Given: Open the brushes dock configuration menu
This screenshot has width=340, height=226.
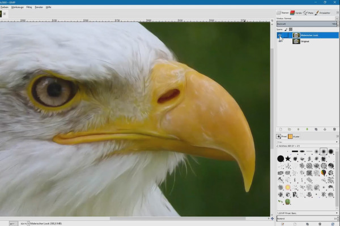Looking at the screenshot, I should click(337, 136).
